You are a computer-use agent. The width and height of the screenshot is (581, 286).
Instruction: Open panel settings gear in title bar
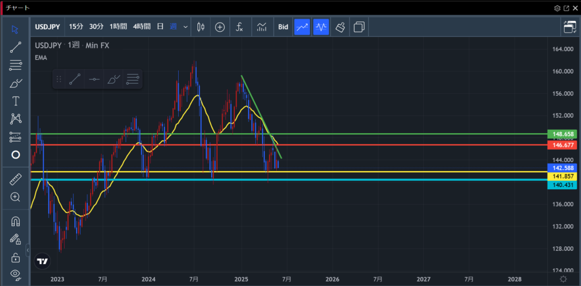[x=557, y=8]
